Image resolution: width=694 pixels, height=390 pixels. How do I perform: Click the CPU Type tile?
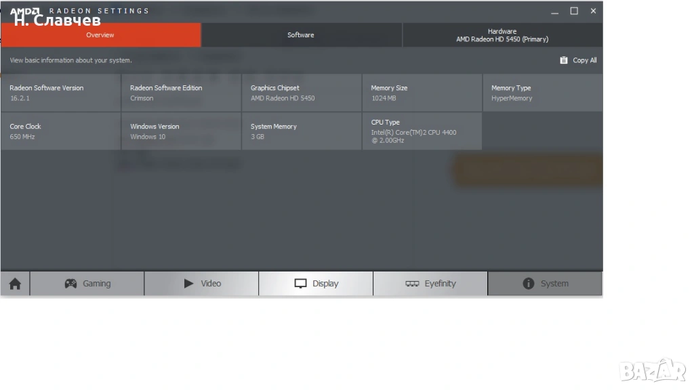tap(422, 131)
